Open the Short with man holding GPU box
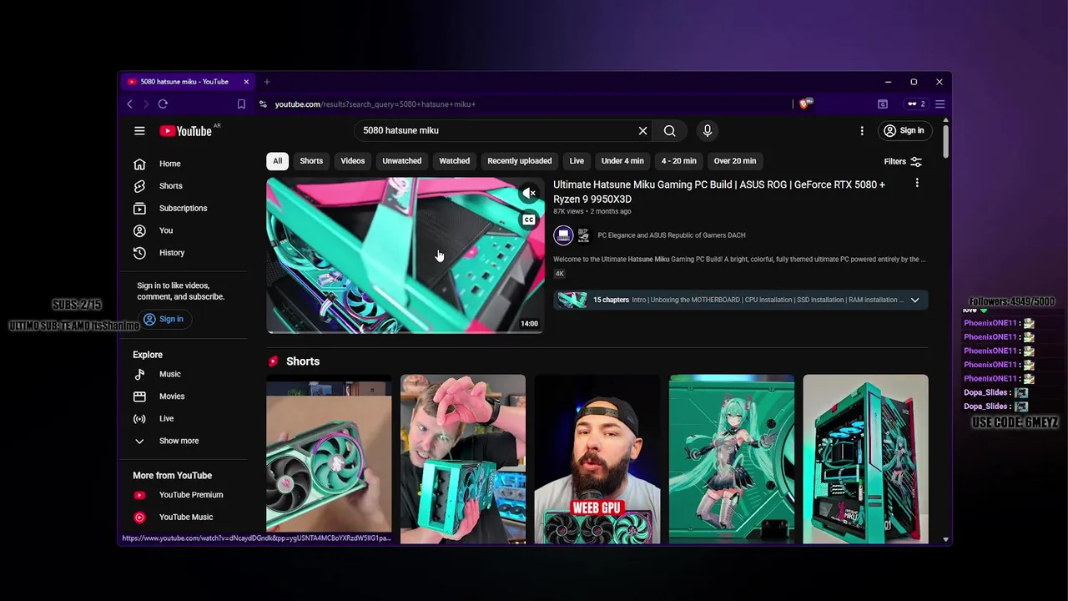Image resolution: width=1068 pixels, height=601 pixels. coord(463,459)
